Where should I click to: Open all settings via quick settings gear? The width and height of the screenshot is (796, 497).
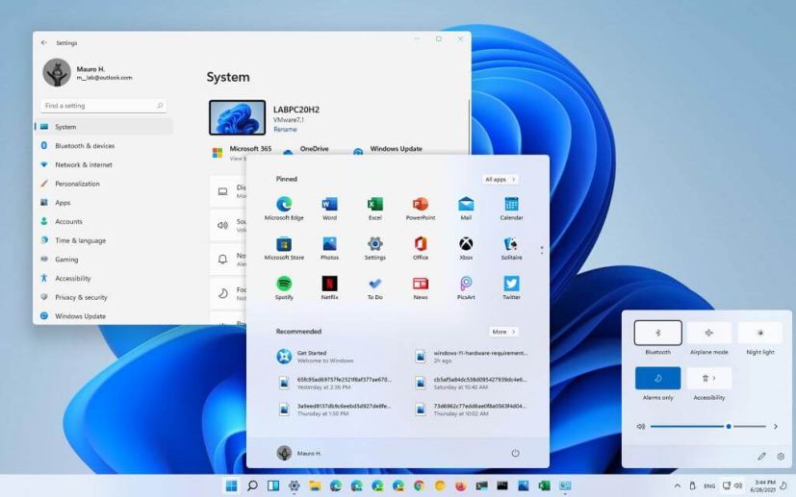click(781, 457)
